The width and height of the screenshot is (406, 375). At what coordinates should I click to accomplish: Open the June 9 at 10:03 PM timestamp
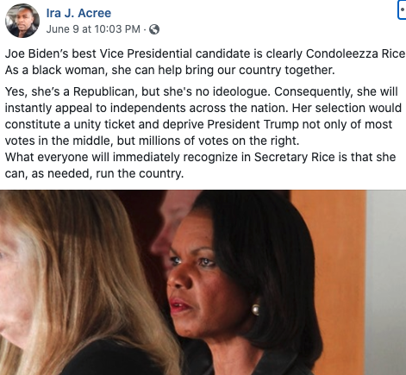93,29
